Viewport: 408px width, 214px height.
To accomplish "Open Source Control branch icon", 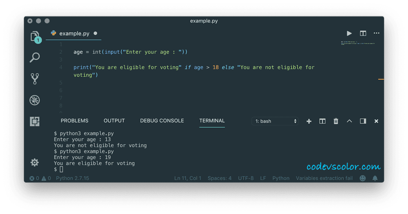I will coord(34,78).
